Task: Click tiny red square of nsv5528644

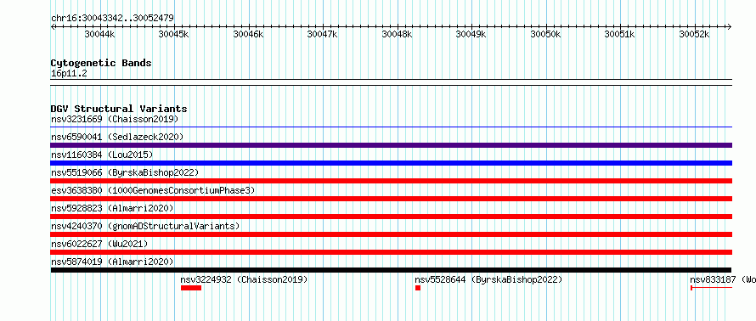Action: (418, 288)
